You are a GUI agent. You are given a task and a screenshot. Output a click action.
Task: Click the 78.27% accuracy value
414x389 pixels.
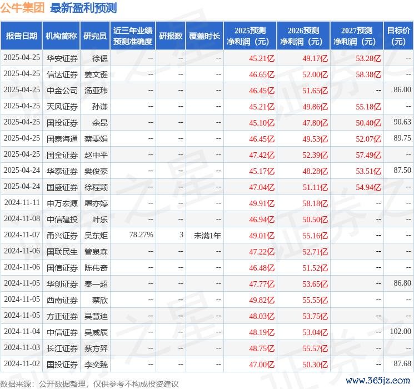[141, 235]
